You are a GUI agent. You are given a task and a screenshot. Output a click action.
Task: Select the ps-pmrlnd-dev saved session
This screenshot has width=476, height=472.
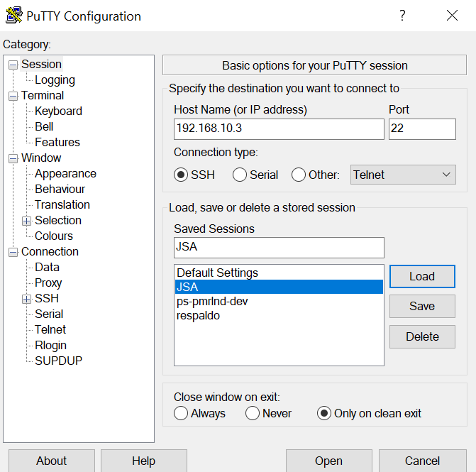(212, 301)
